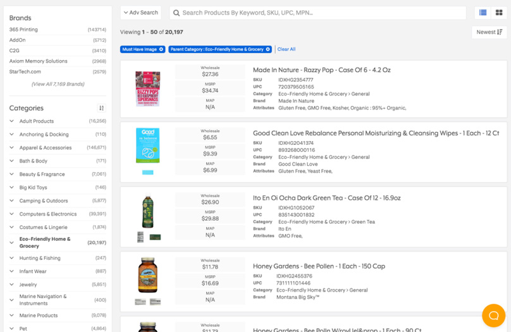Open the Adv Search dropdown
This screenshot has width=511, height=332.
pos(141,13)
